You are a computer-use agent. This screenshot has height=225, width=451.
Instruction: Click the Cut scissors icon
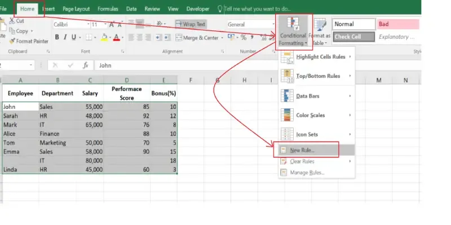point(12,21)
